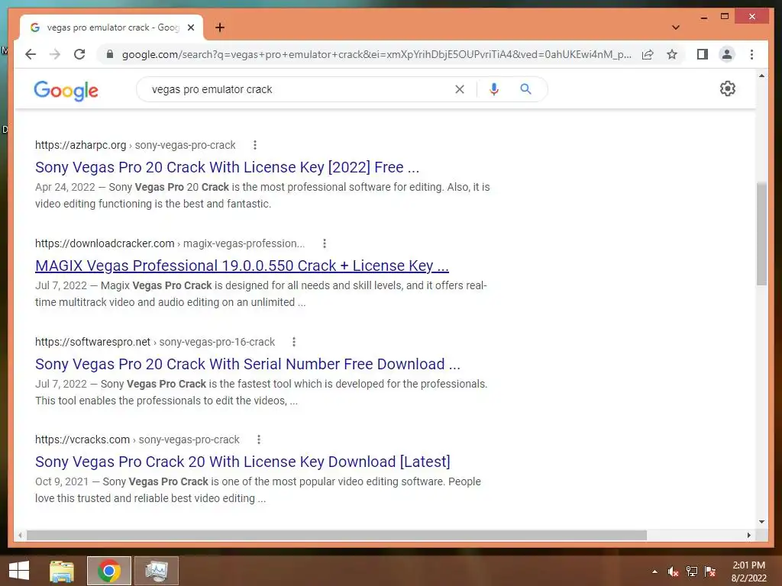
Task: Start voice search with microphone
Action: 494,89
